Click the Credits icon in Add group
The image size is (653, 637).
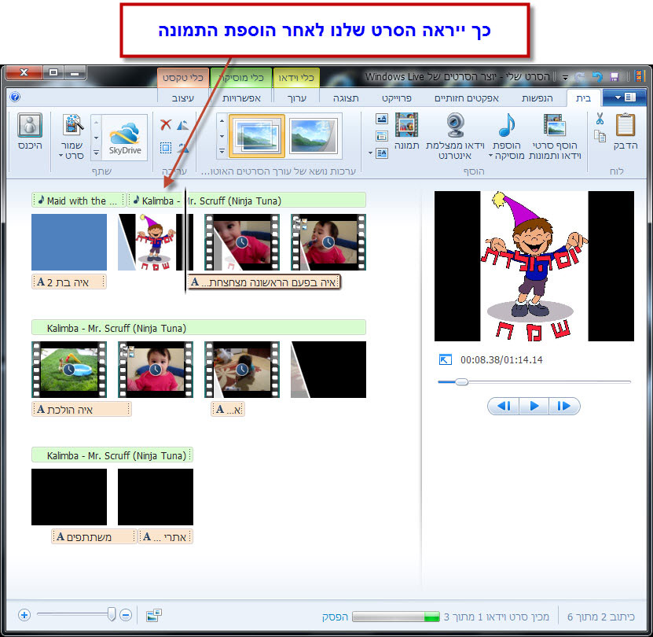tap(381, 153)
